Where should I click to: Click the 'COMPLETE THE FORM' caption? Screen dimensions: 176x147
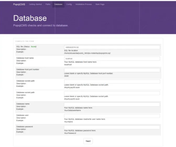[x=25, y=41]
